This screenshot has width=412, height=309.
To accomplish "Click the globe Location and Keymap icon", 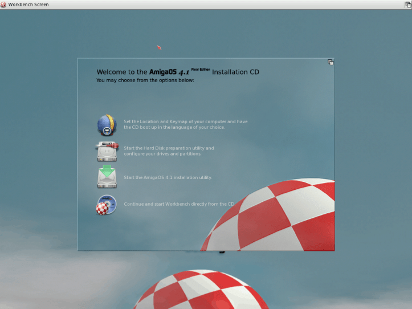I will pyautogui.click(x=107, y=125).
